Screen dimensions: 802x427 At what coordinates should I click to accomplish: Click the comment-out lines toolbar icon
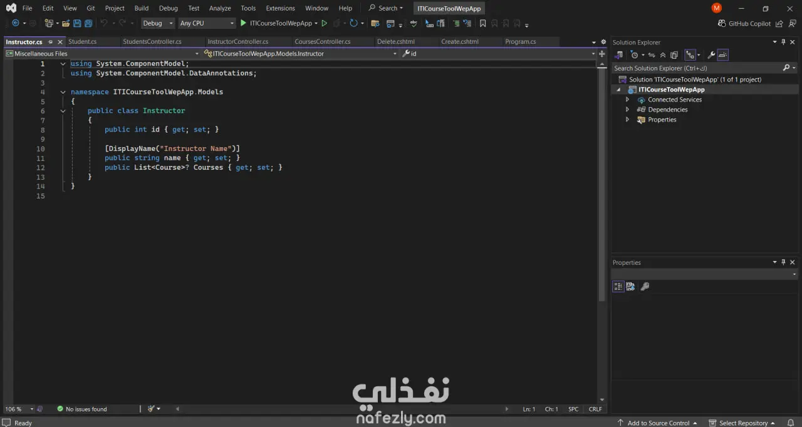click(456, 23)
